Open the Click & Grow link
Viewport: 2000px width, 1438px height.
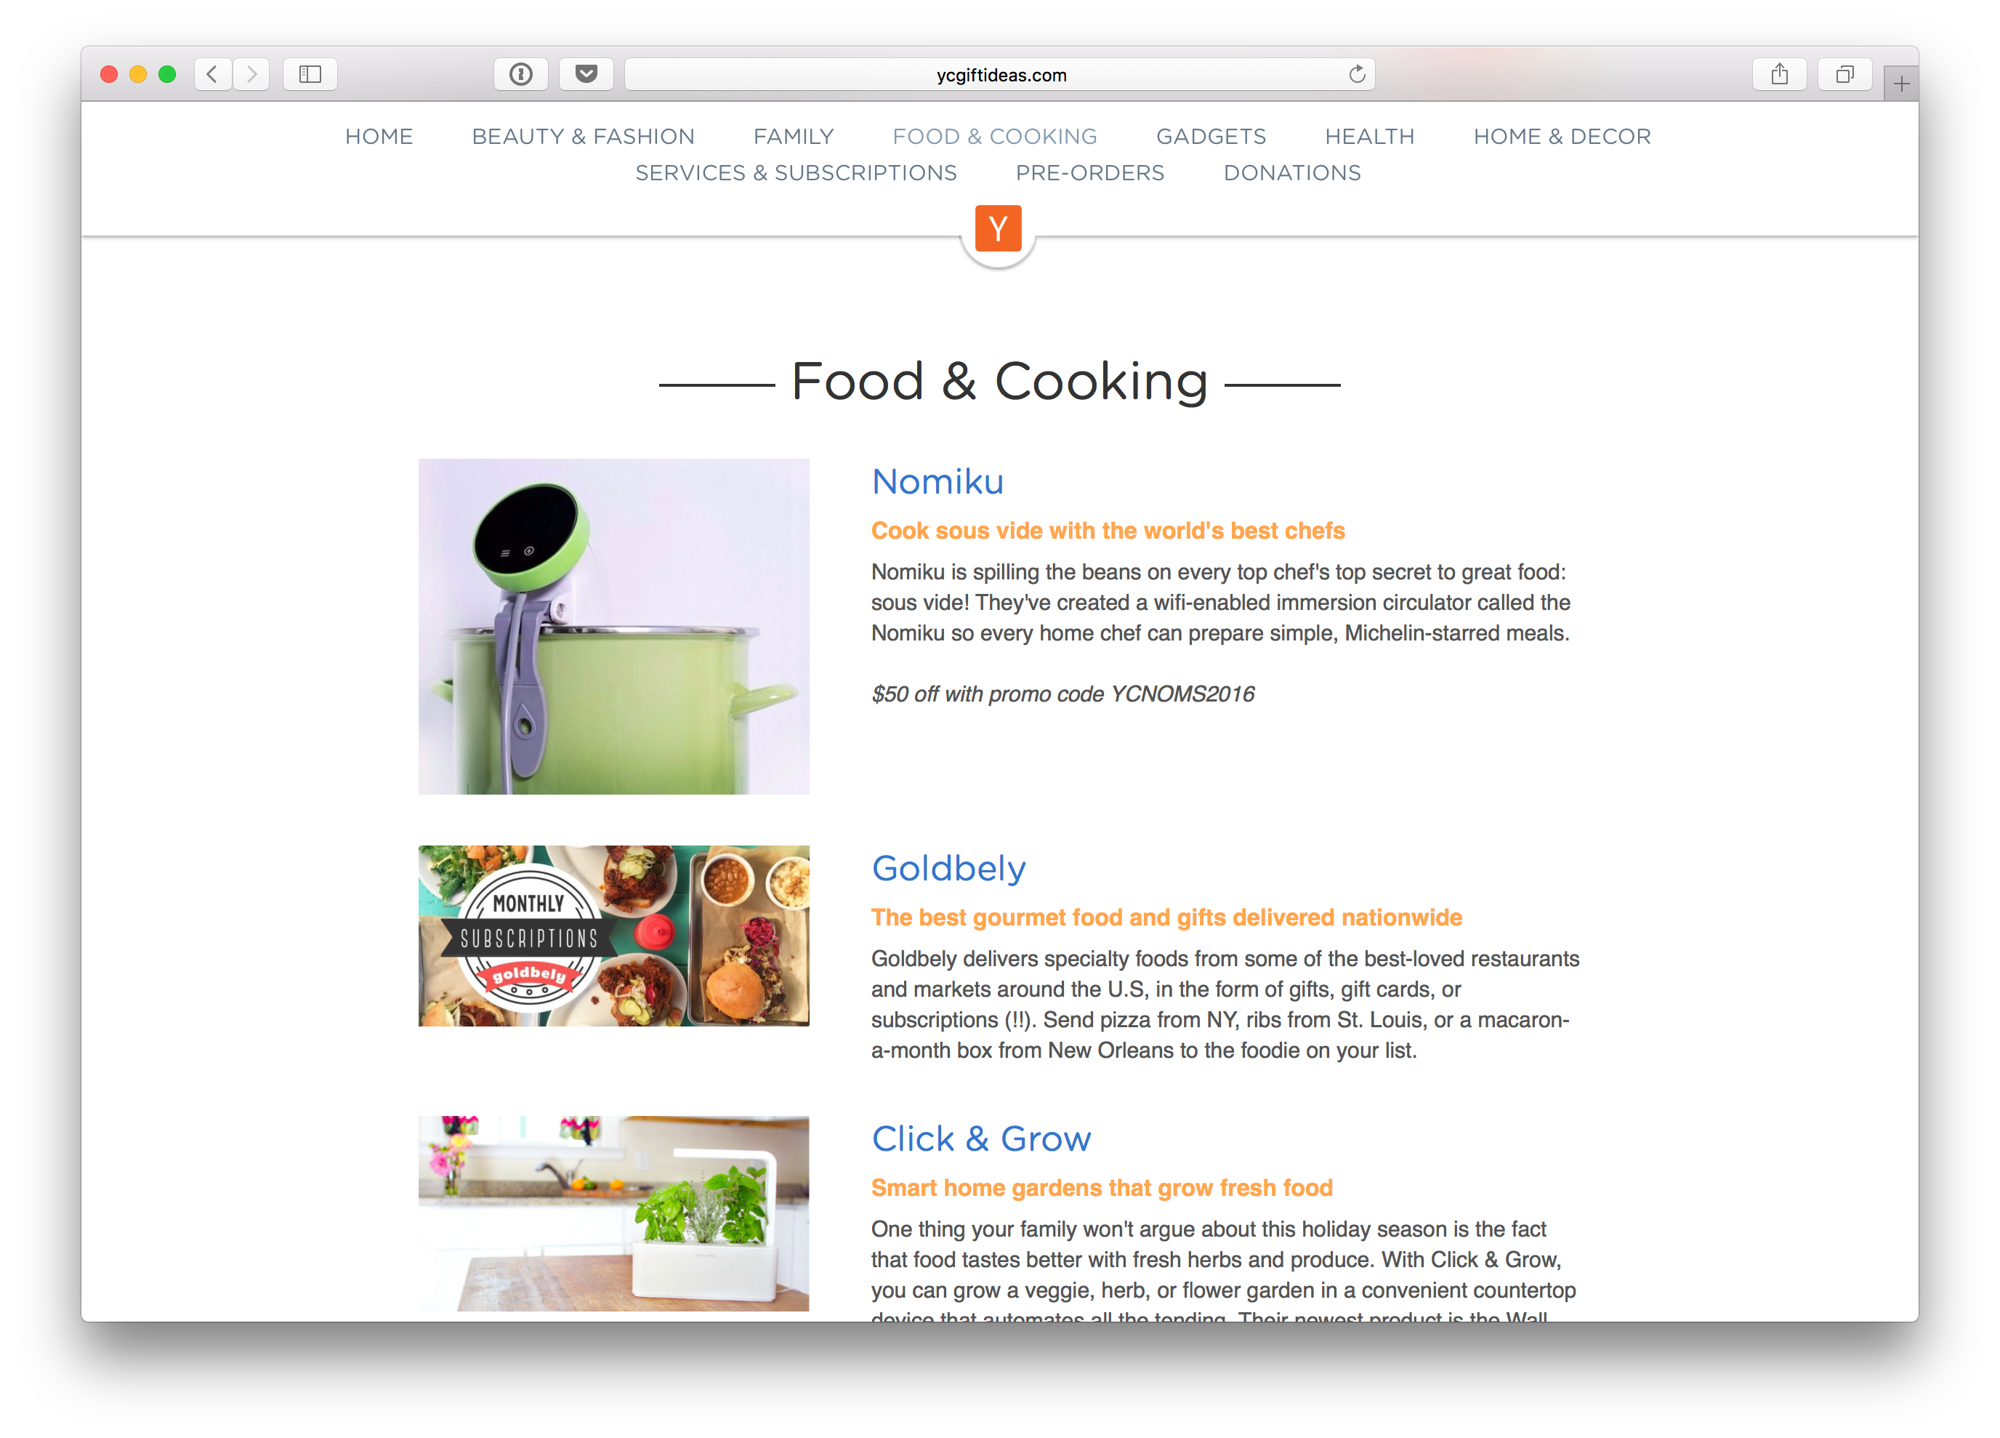click(x=982, y=1139)
